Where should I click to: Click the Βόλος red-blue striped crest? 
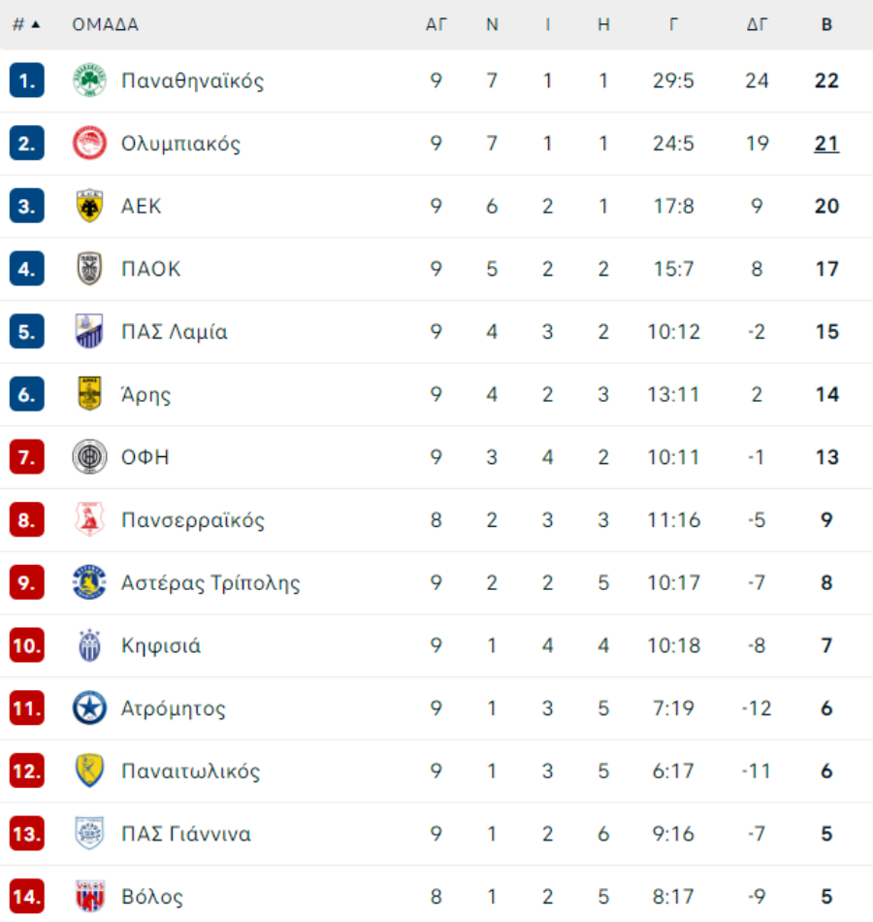[89, 896]
